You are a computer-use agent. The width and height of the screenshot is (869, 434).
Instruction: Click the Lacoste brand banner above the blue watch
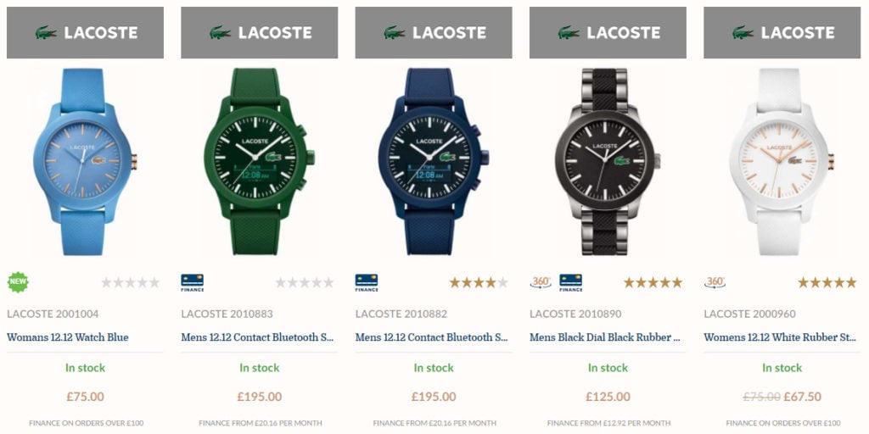click(x=86, y=33)
